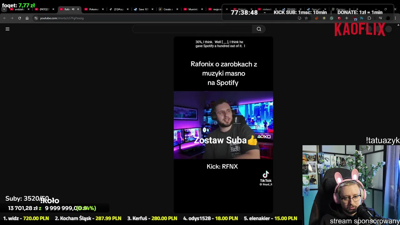Open the Extensions puzzle-piece menu

[369, 18]
